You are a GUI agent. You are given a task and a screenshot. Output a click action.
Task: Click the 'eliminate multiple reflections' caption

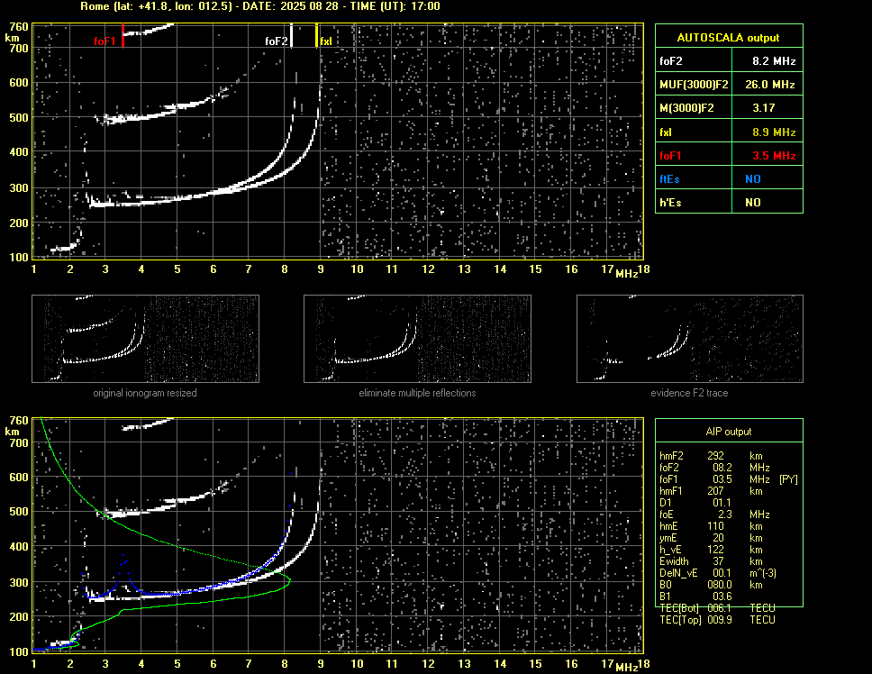[417, 393]
